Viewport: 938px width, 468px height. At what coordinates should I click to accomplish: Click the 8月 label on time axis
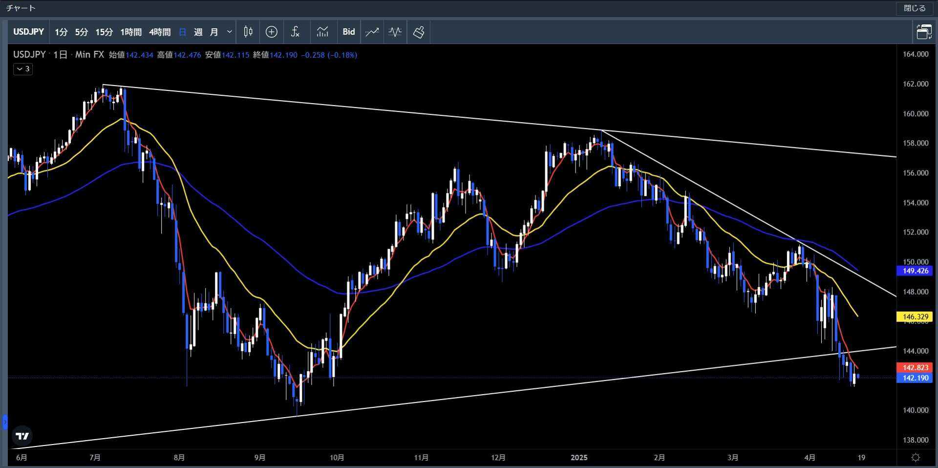pos(179,458)
